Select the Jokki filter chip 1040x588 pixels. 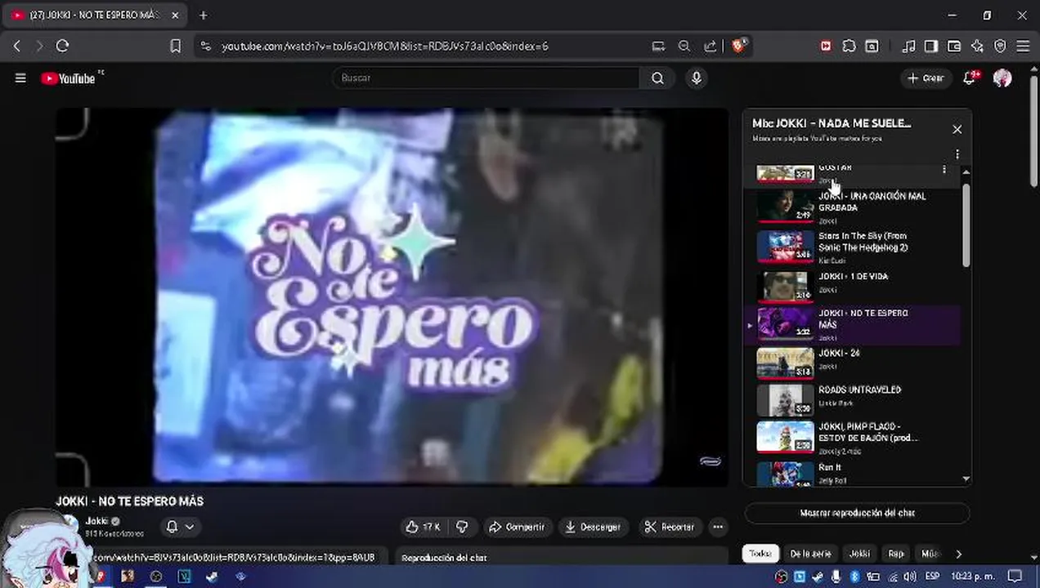click(x=859, y=554)
